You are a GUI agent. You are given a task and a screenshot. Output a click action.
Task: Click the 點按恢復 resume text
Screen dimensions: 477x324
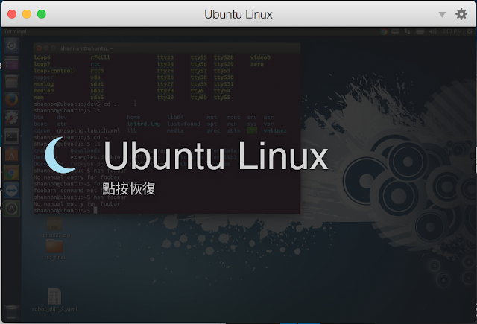point(129,188)
